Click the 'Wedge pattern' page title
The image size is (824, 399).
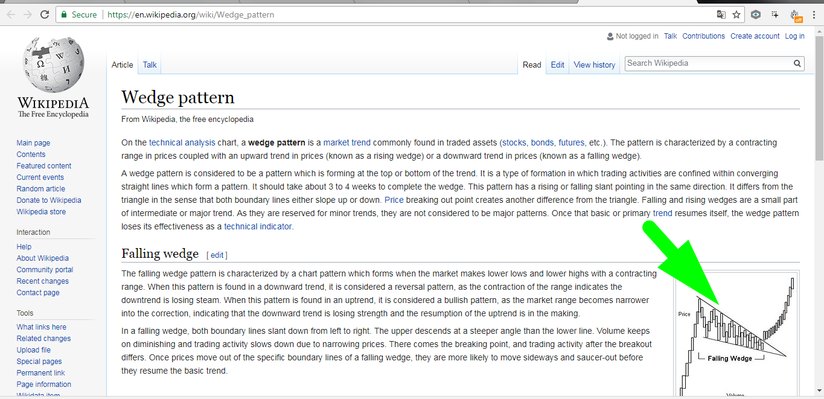click(178, 97)
